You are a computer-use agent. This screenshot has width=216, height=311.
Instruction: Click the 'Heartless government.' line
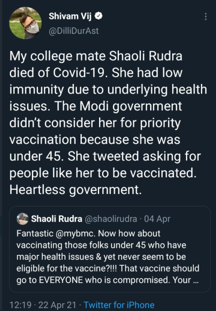(x=76, y=190)
